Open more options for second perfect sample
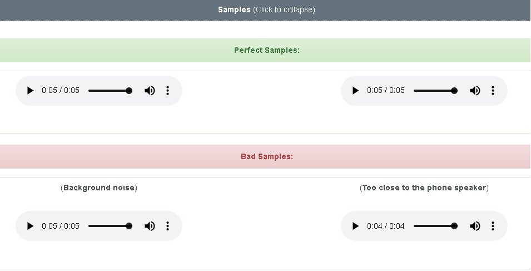 tap(493, 91)
